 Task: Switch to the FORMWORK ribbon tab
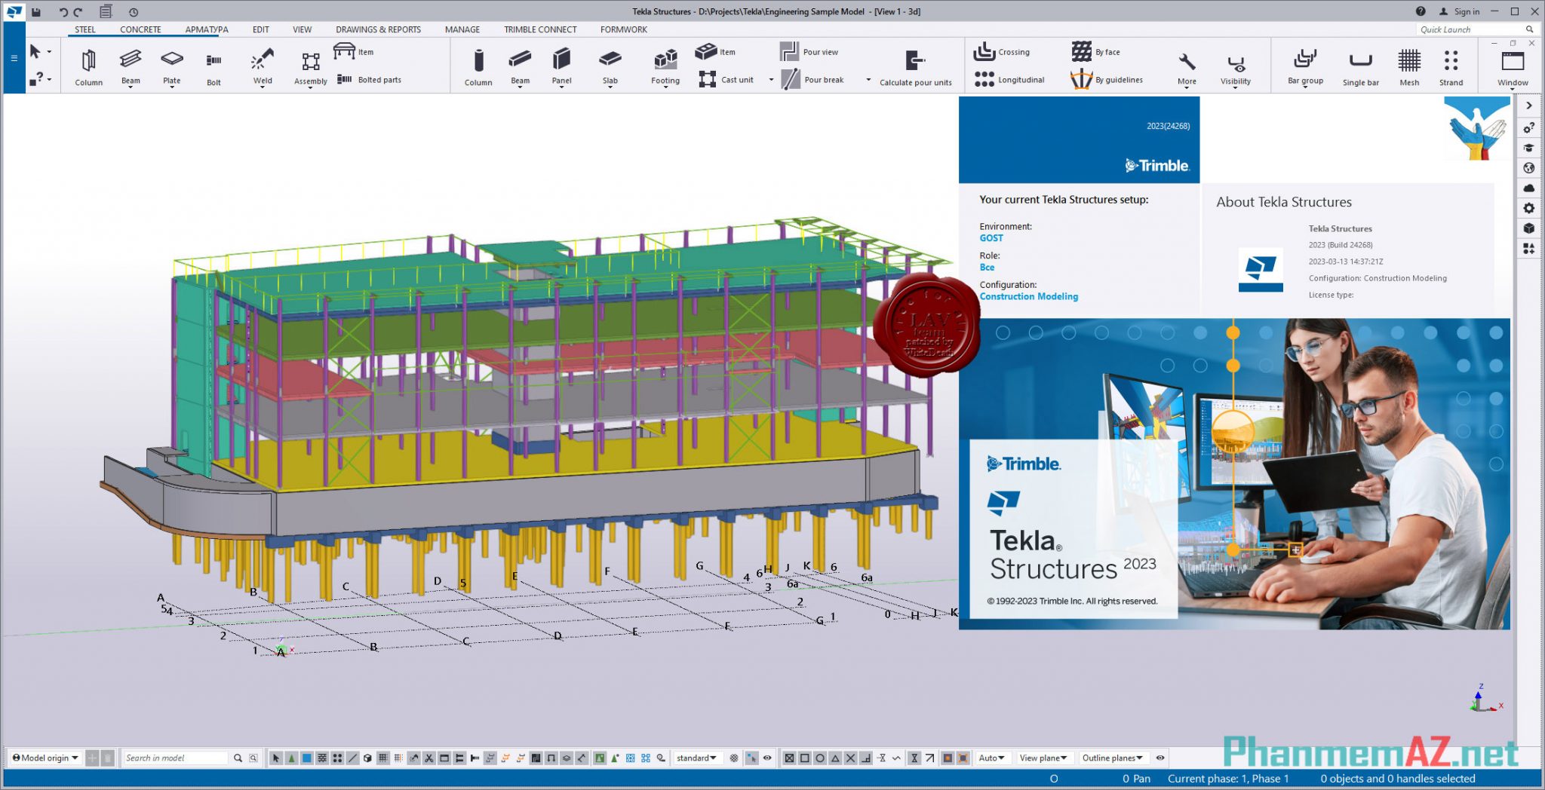623,29
